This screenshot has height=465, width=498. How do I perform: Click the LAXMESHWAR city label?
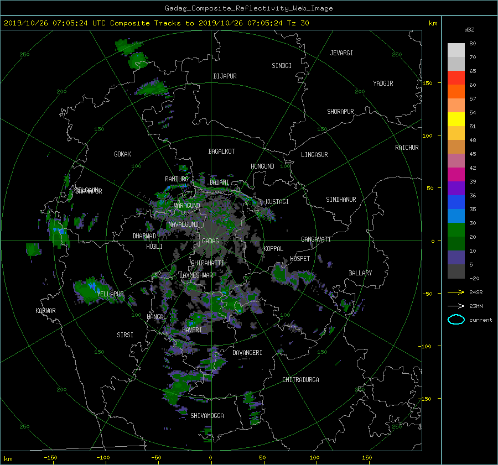(196, 275)
